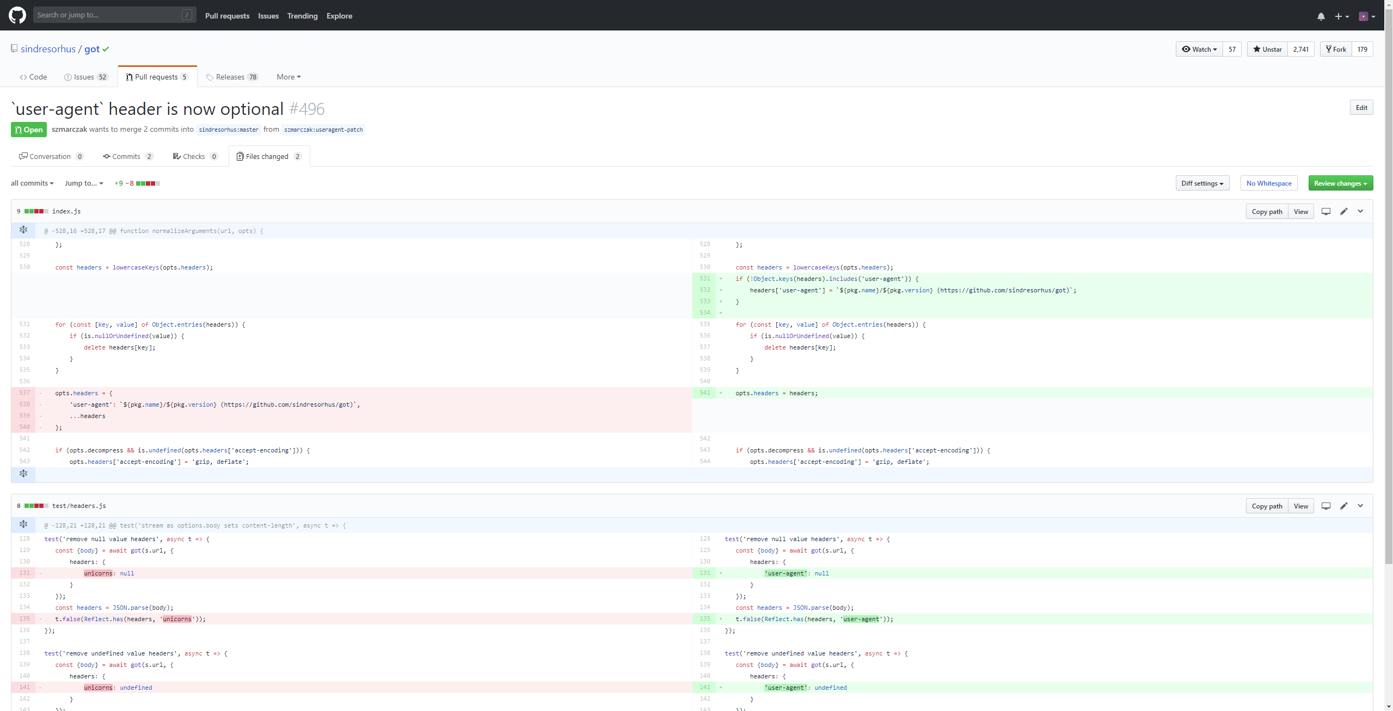Open your profile avatar menu
Image resolution: width=1393 pixels, height=711 pixels.
1366,16
